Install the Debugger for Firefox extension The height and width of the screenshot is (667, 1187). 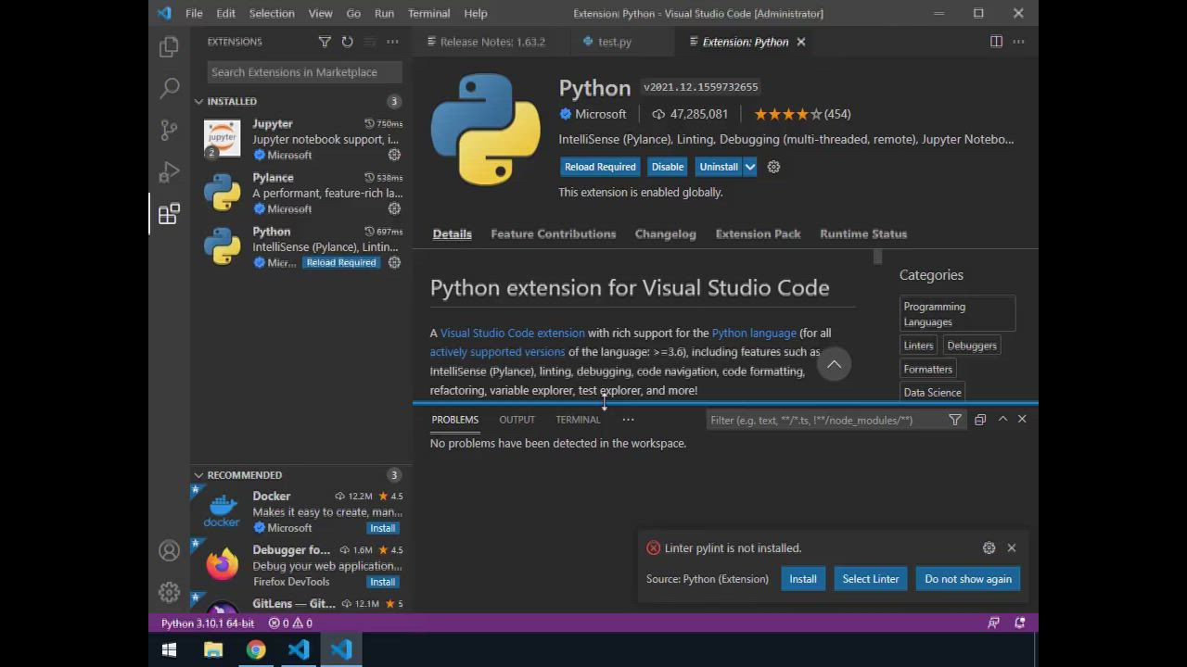pyautogui.click(x=382, y=582)
